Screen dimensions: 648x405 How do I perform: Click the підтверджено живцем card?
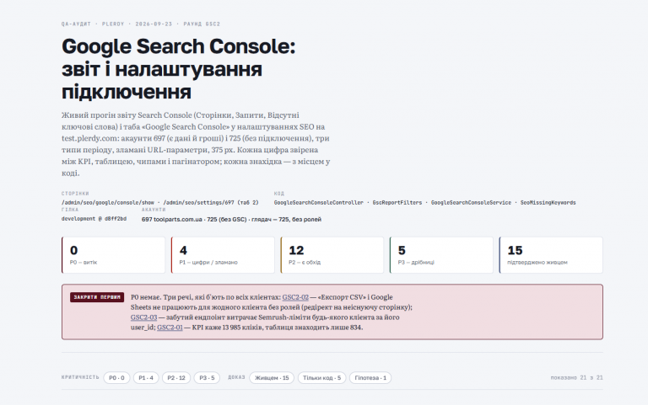pyautogui.click(x=551, y=255)
